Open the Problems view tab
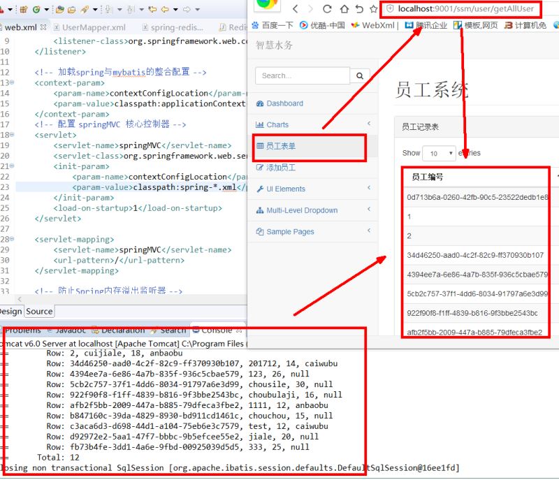This screenshot has height=480, width=559. [22, 330]
